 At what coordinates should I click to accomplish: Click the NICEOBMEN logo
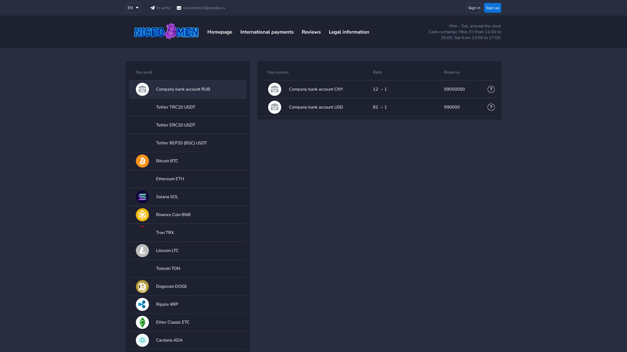166,32
